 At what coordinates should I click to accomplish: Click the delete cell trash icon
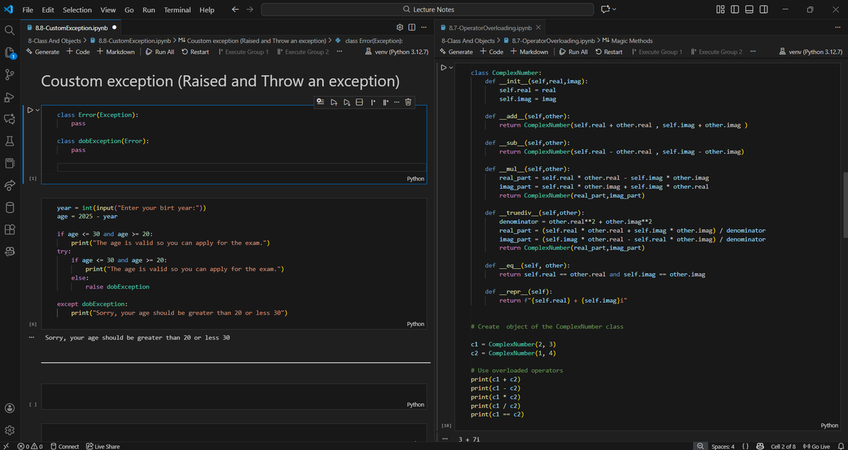click(408, 102)
